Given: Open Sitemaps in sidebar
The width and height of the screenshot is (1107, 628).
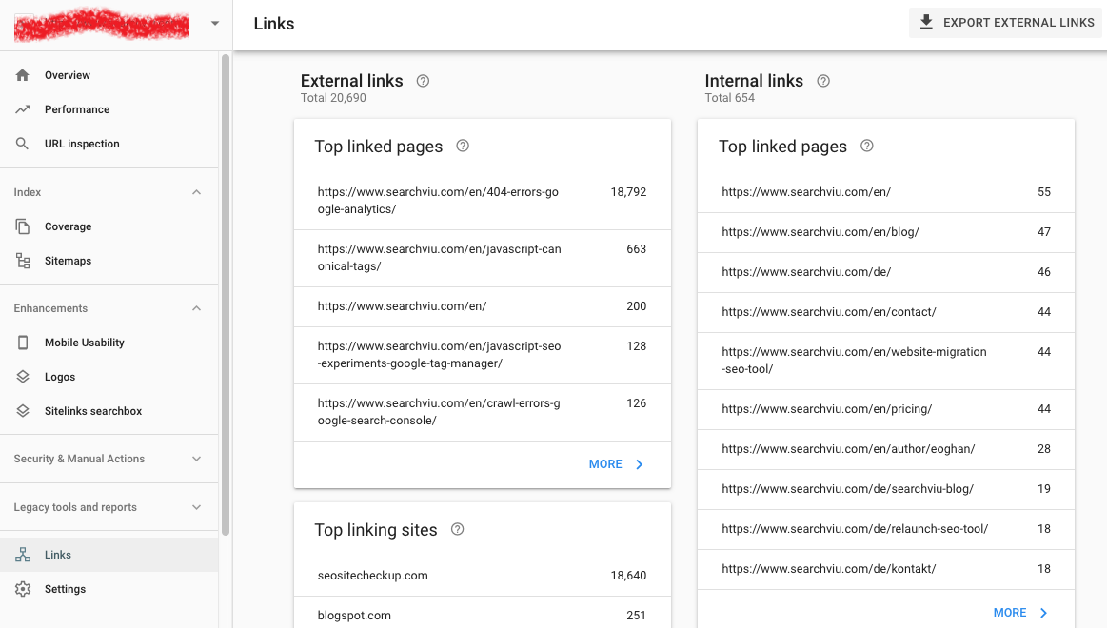Looking at the screenshot, I should pos(109,261).
